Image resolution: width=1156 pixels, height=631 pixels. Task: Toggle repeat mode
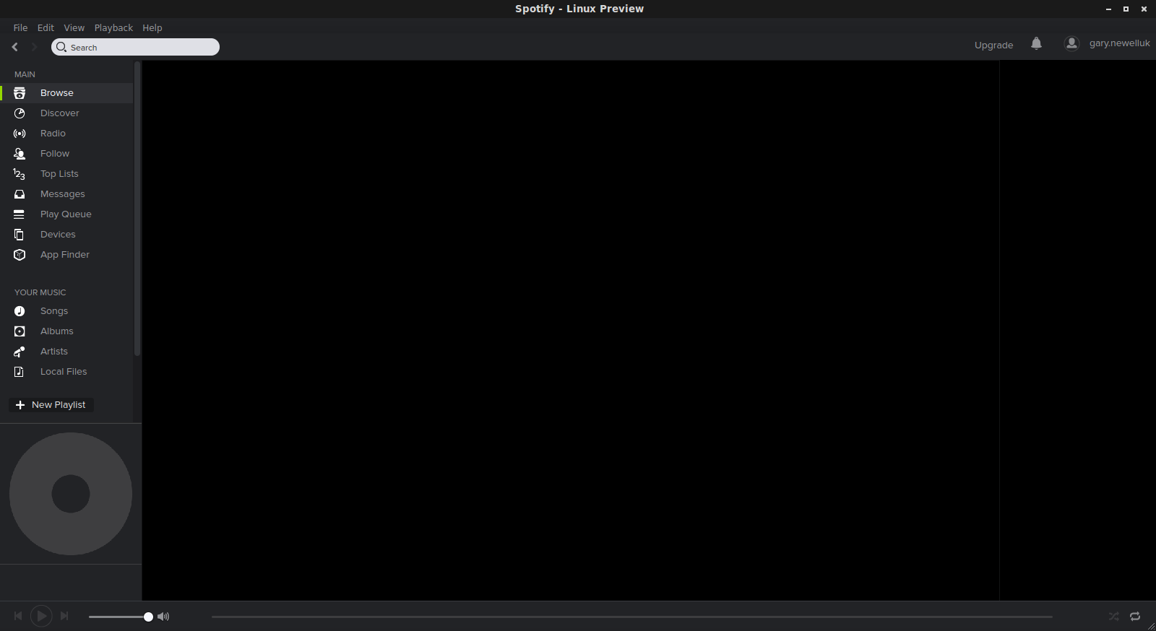[x=1135, y=617]
